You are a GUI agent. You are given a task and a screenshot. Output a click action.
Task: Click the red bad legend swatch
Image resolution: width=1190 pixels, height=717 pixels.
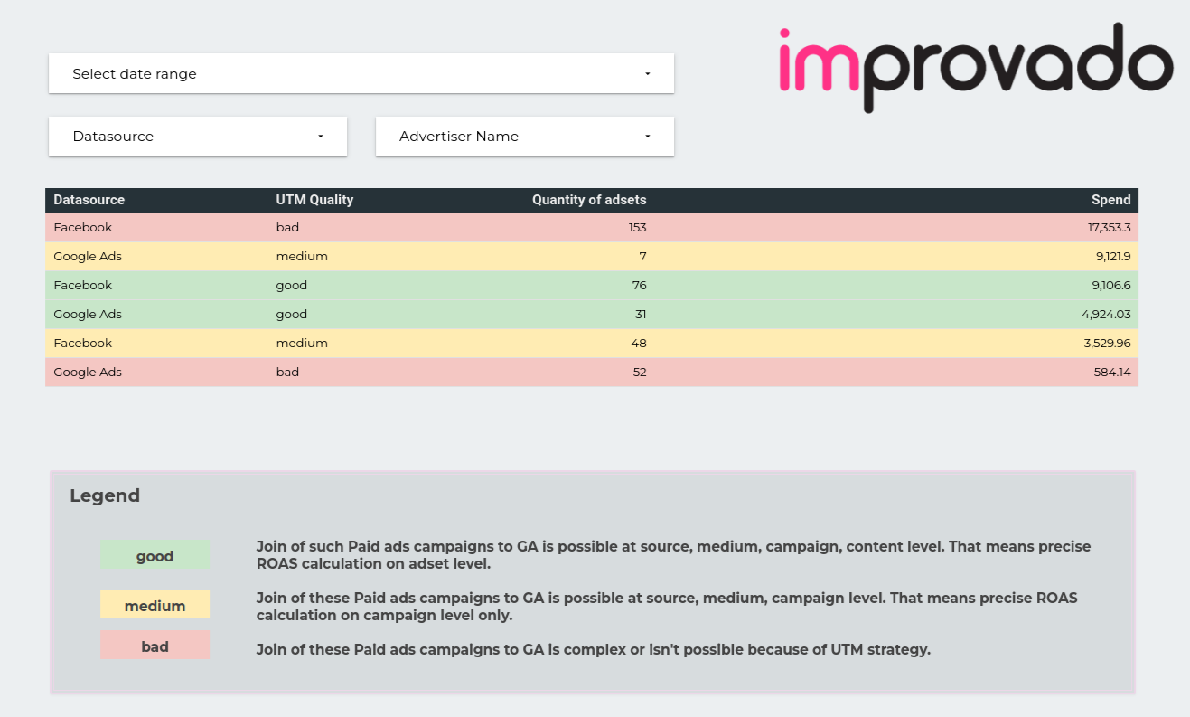[155, 646]
